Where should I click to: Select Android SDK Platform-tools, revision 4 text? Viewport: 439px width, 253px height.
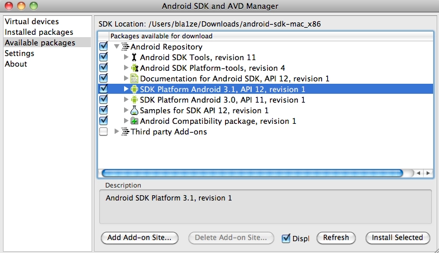[212, 68]
